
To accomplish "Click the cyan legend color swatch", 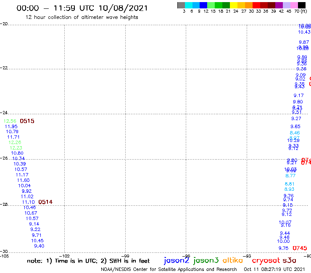I will [x=189, y=5].
